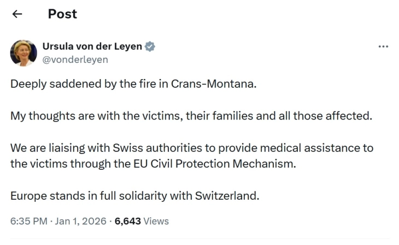
Task: Click the 6:35 PM time text
Action: [28, 221]
